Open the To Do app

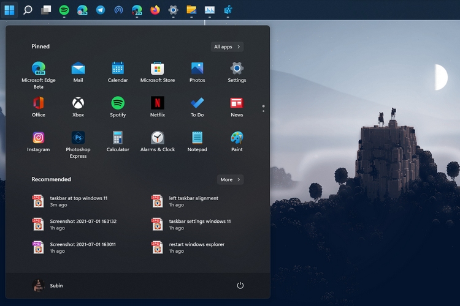(197, 103)
